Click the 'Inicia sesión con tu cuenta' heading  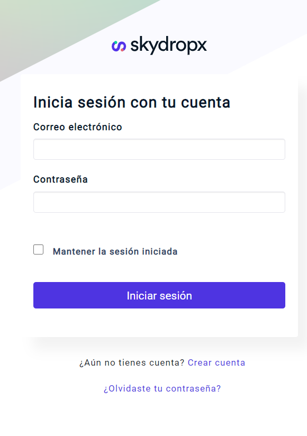click(132, 102)
